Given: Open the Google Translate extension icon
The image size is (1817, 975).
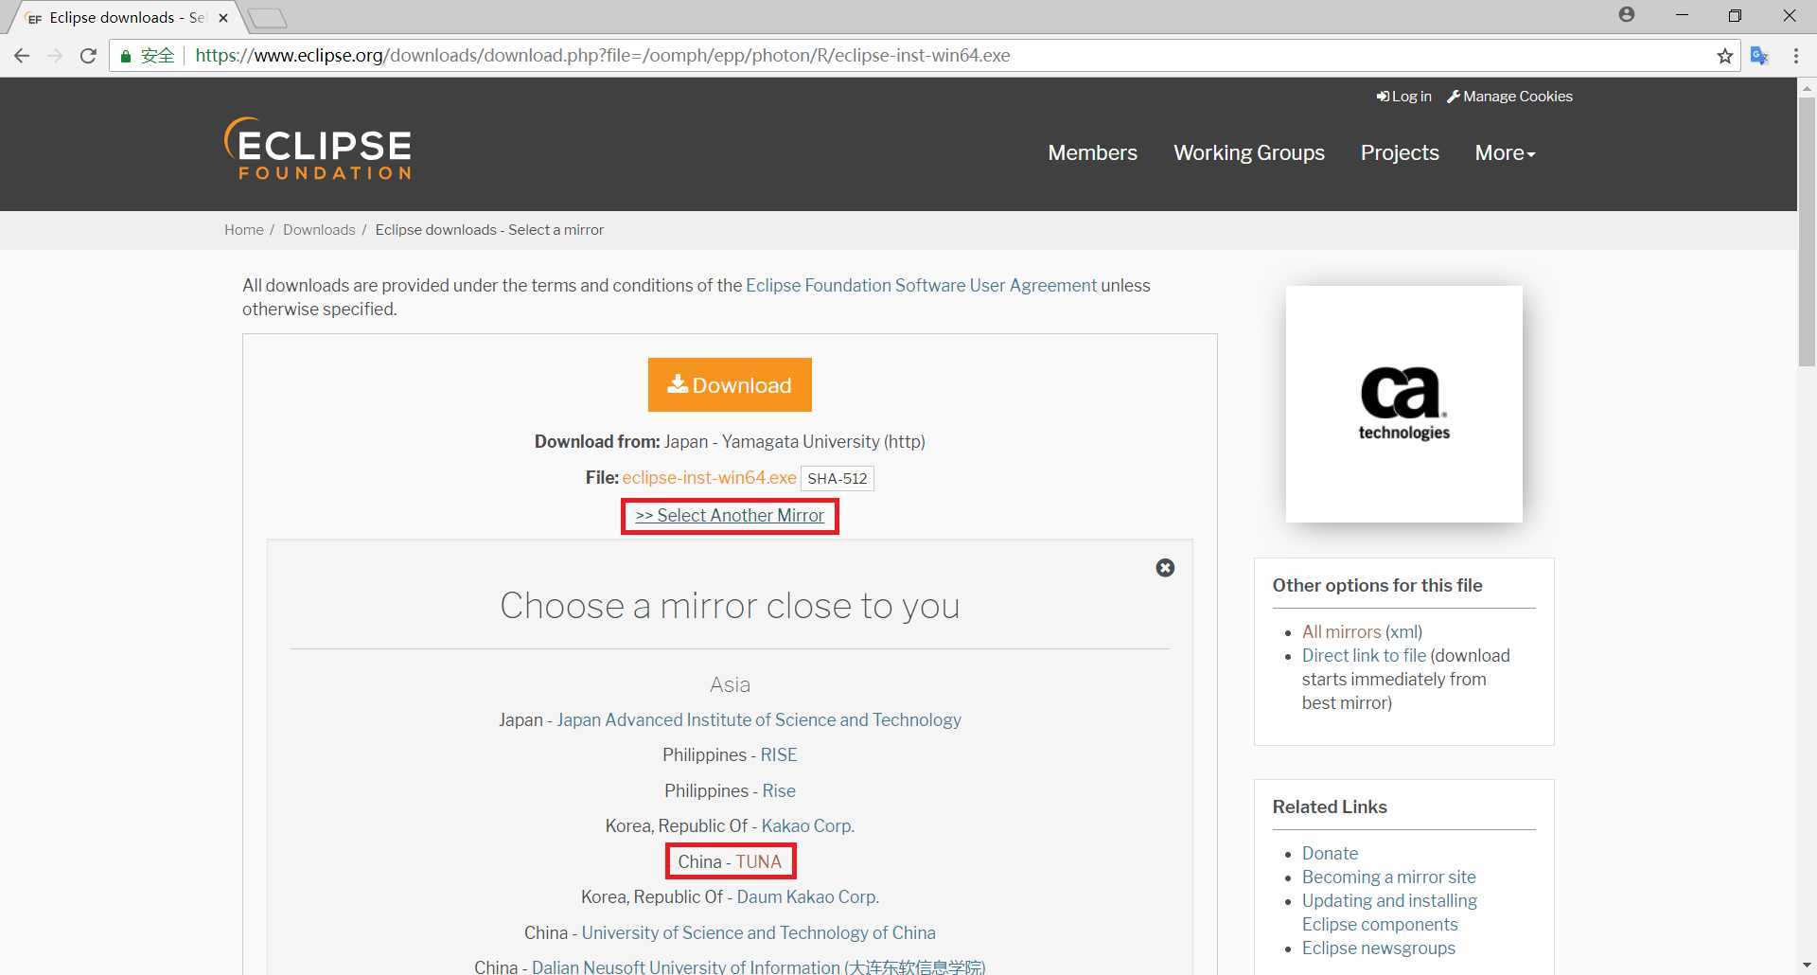Looking at the screenshot, I should (1760, 56).
